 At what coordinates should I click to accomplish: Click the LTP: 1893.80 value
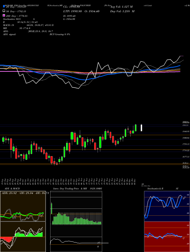point(73,11)
